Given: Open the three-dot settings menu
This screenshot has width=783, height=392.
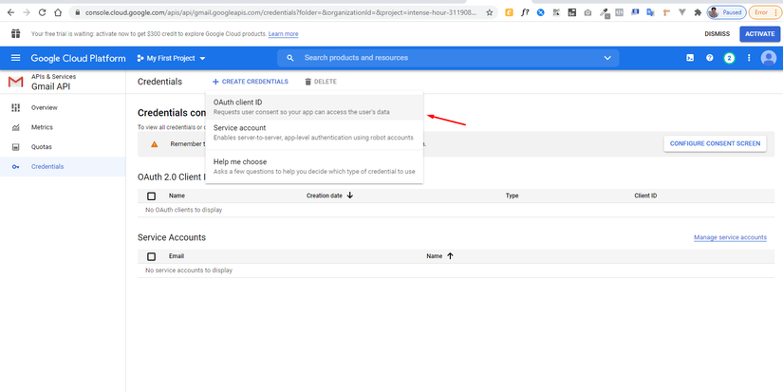Looking at the screenshot, I should click(x=749, y=58).
